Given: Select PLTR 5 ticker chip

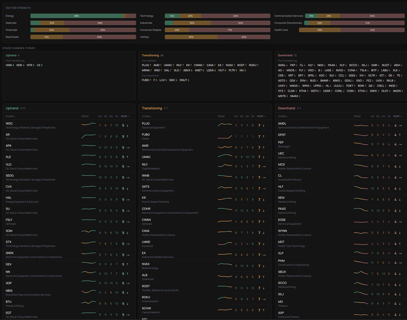Looking at the screenshot, I should [x=233, y=70].
